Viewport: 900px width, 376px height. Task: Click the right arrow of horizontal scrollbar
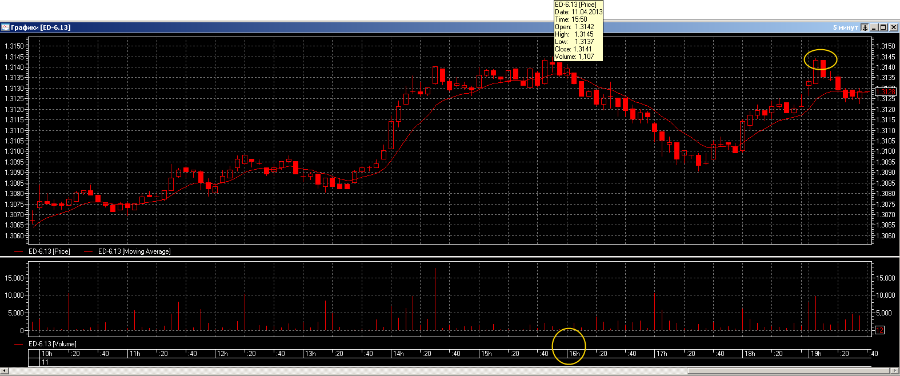[896, 371]
